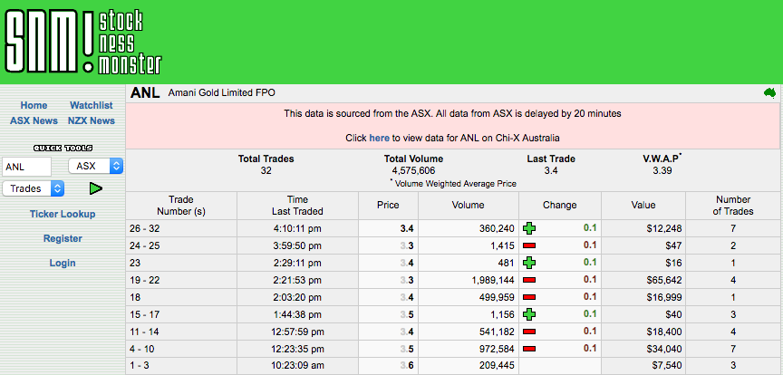Open ASX News section
This screenshot has height=375, width=783.
(x=34, y=120)
